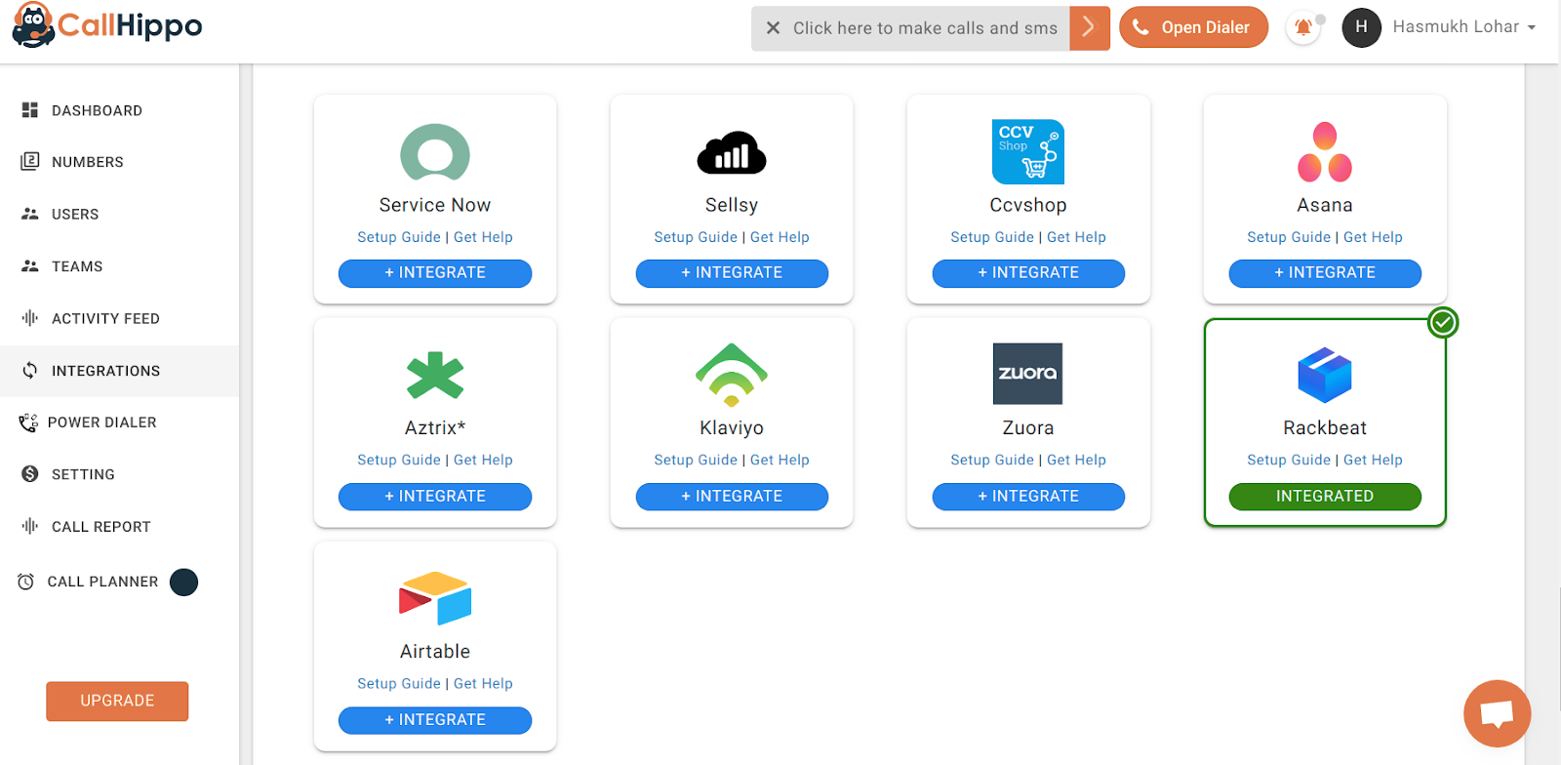Viewport: 1561px width, 765px height.
Task: Open Setting from sidebar
Action: (119, 474)
